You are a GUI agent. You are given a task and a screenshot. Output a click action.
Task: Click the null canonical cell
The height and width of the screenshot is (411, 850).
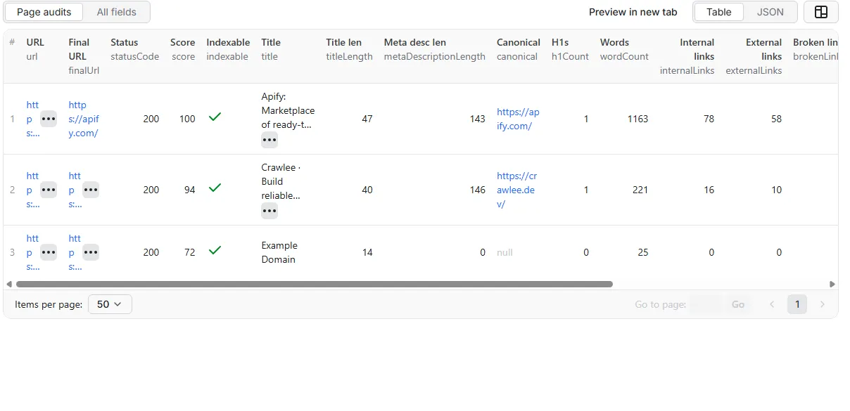[505, 252]
